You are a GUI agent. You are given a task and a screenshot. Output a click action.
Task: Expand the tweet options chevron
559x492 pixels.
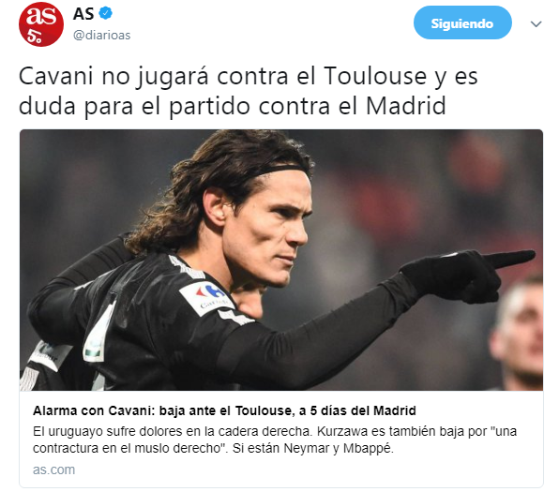click(536, 23)
